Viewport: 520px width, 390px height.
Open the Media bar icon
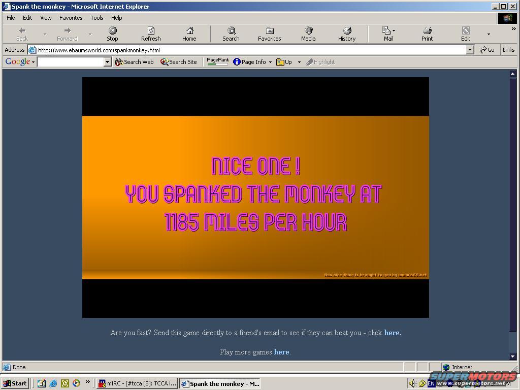click(308, 34)
